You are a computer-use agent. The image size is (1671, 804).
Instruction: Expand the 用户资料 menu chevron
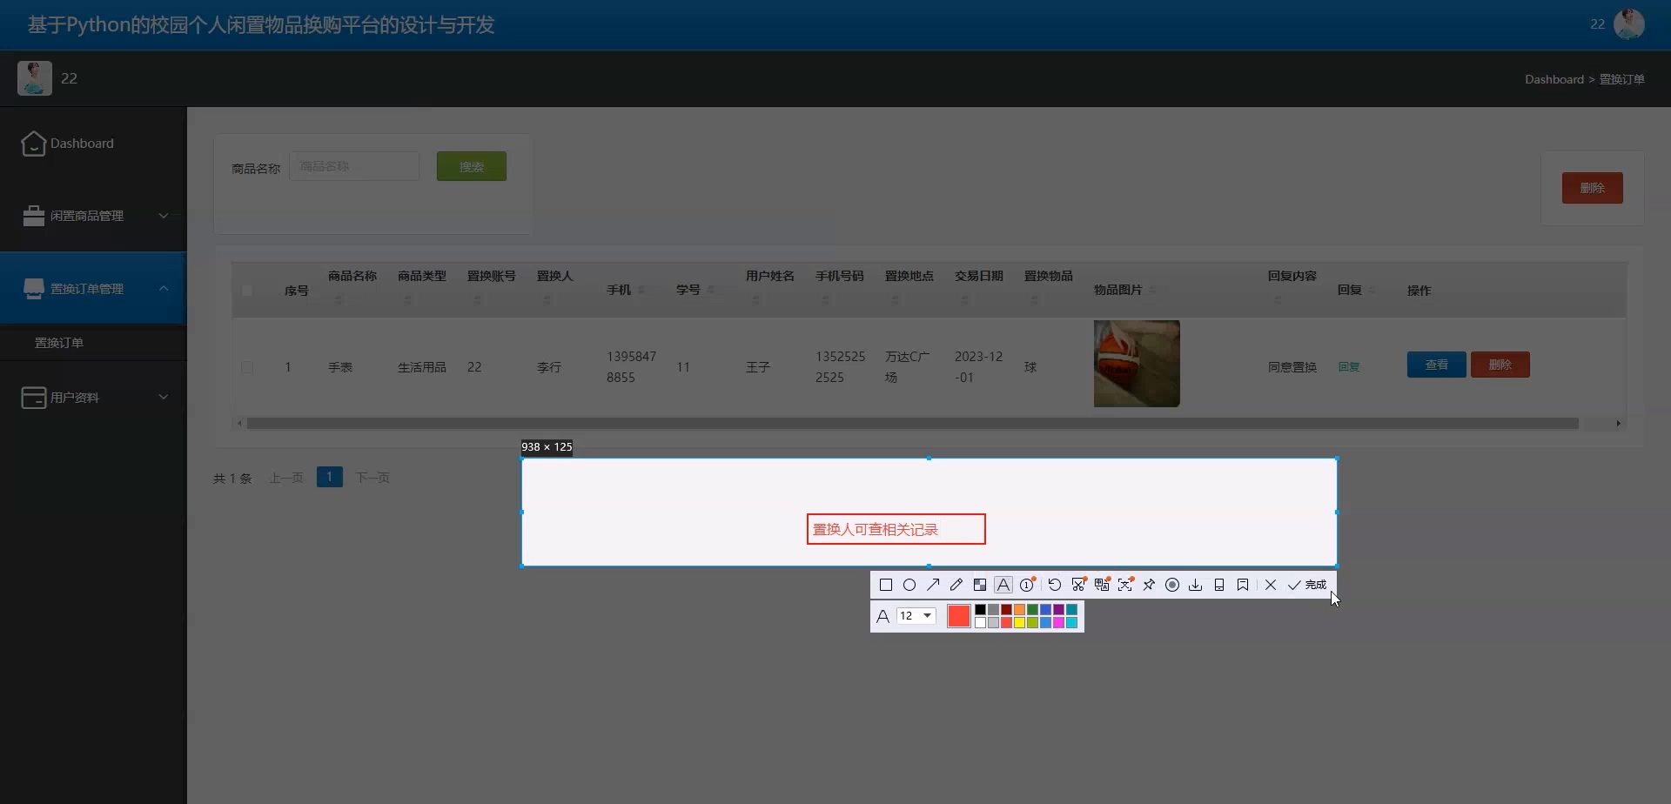pos(163,397)
